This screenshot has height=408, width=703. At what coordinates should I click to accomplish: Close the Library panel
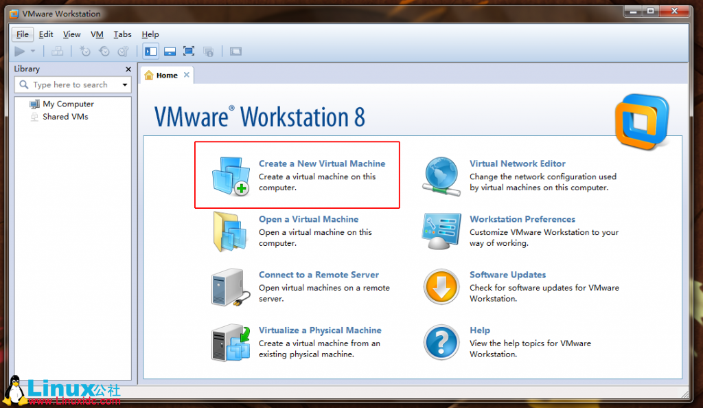(x=128, y=69)
